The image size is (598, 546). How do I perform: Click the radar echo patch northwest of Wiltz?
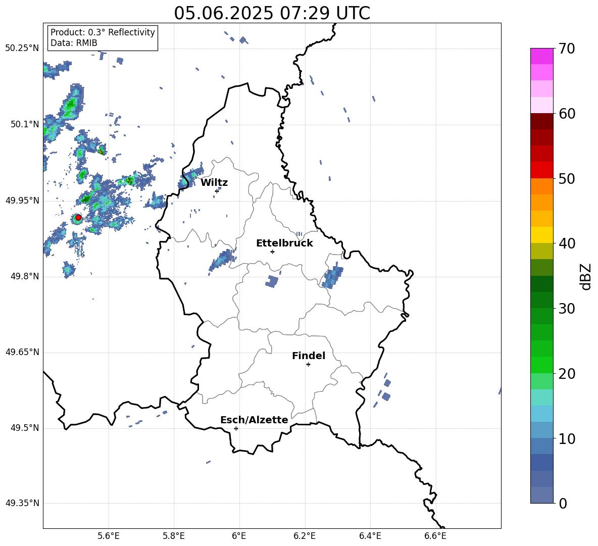tap(190, 176)
